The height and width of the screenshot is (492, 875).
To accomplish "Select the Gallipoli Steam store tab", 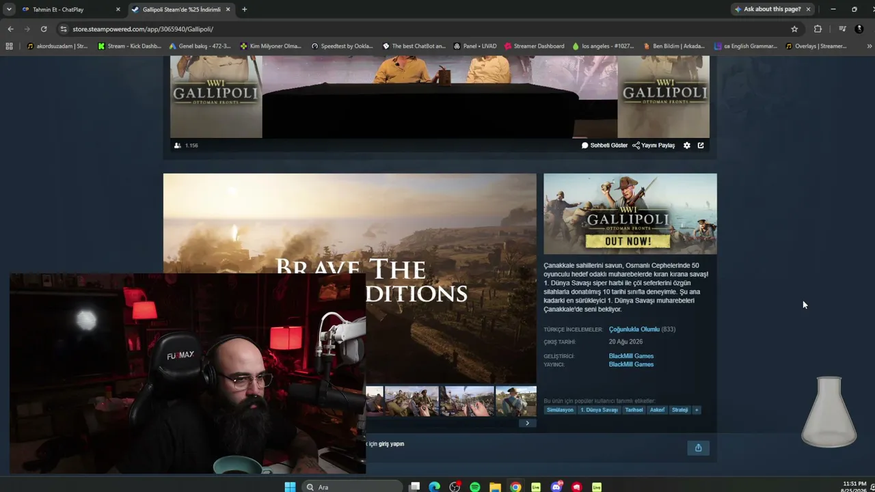I will [x=181, y=10].
